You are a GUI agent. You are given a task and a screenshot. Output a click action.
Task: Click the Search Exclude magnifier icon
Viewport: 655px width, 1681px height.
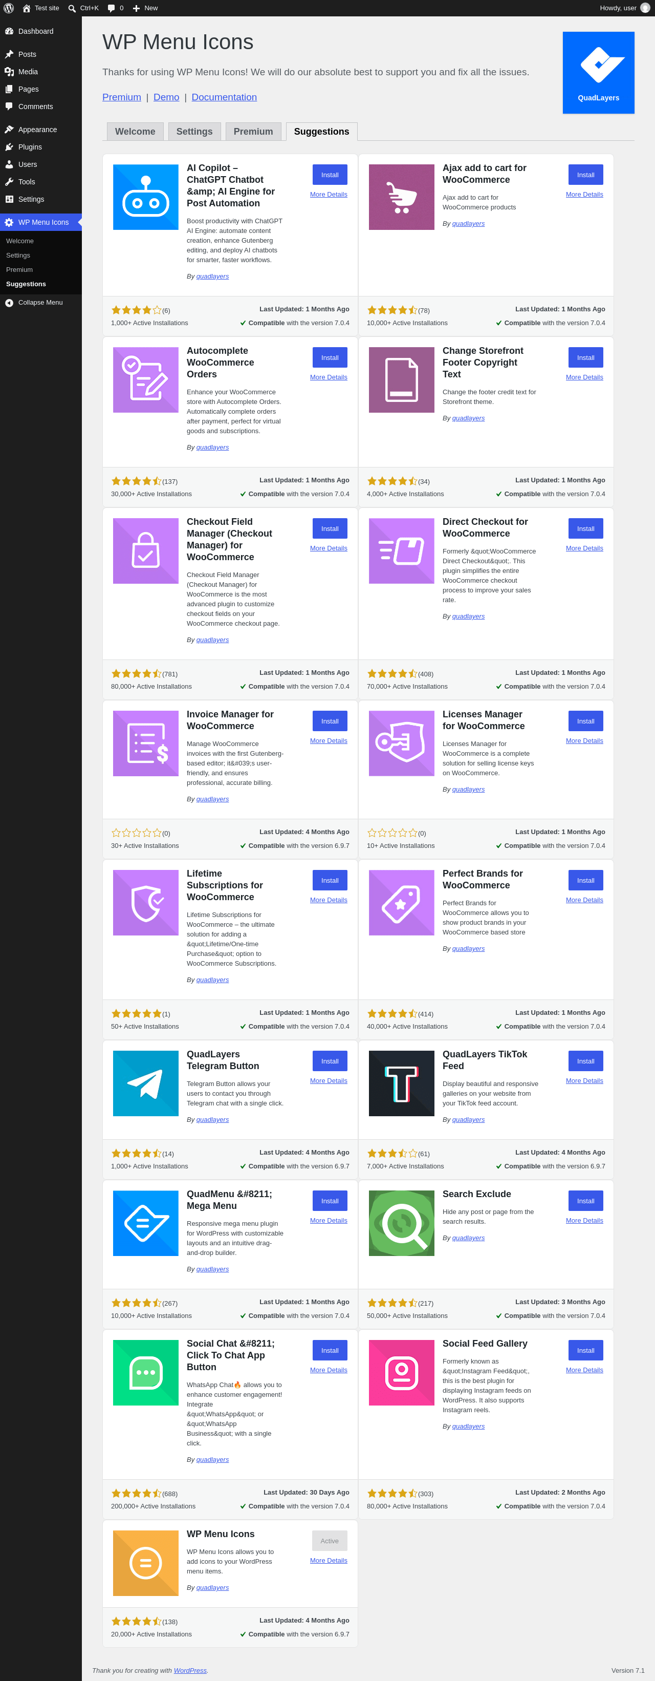(x=401, y=1223)
